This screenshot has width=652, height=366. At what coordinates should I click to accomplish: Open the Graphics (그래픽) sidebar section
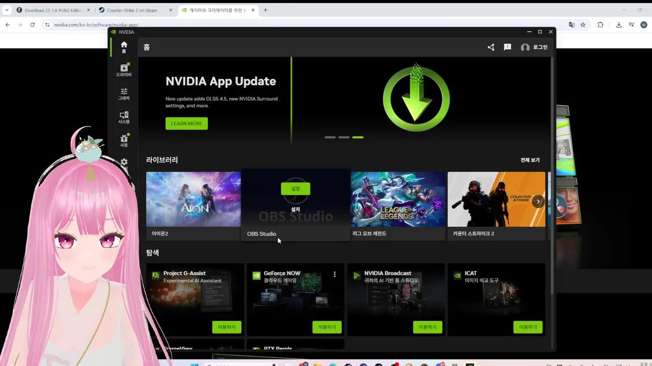coord(124,94)
